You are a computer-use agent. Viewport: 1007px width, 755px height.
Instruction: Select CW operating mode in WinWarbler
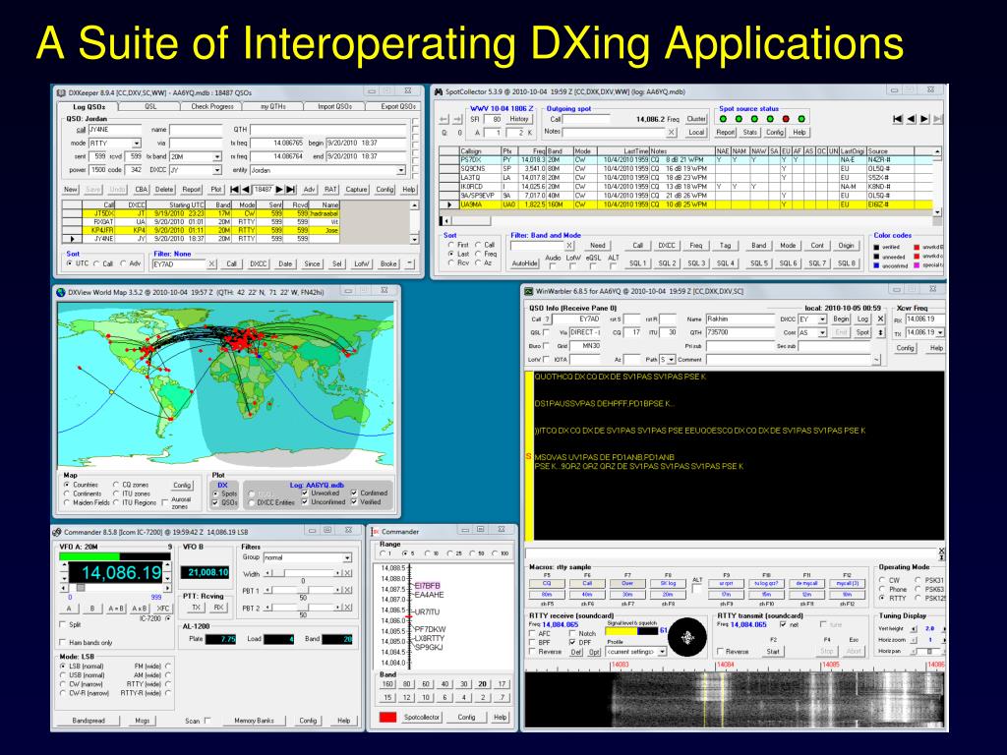882,581
